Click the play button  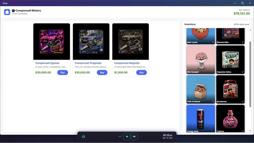[x=127, y=137]
